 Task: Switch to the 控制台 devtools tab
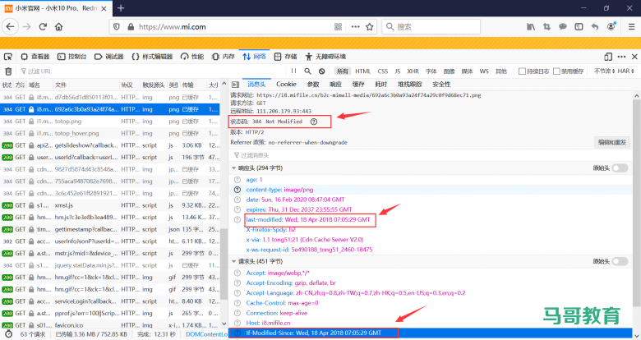tap(72, 57)
